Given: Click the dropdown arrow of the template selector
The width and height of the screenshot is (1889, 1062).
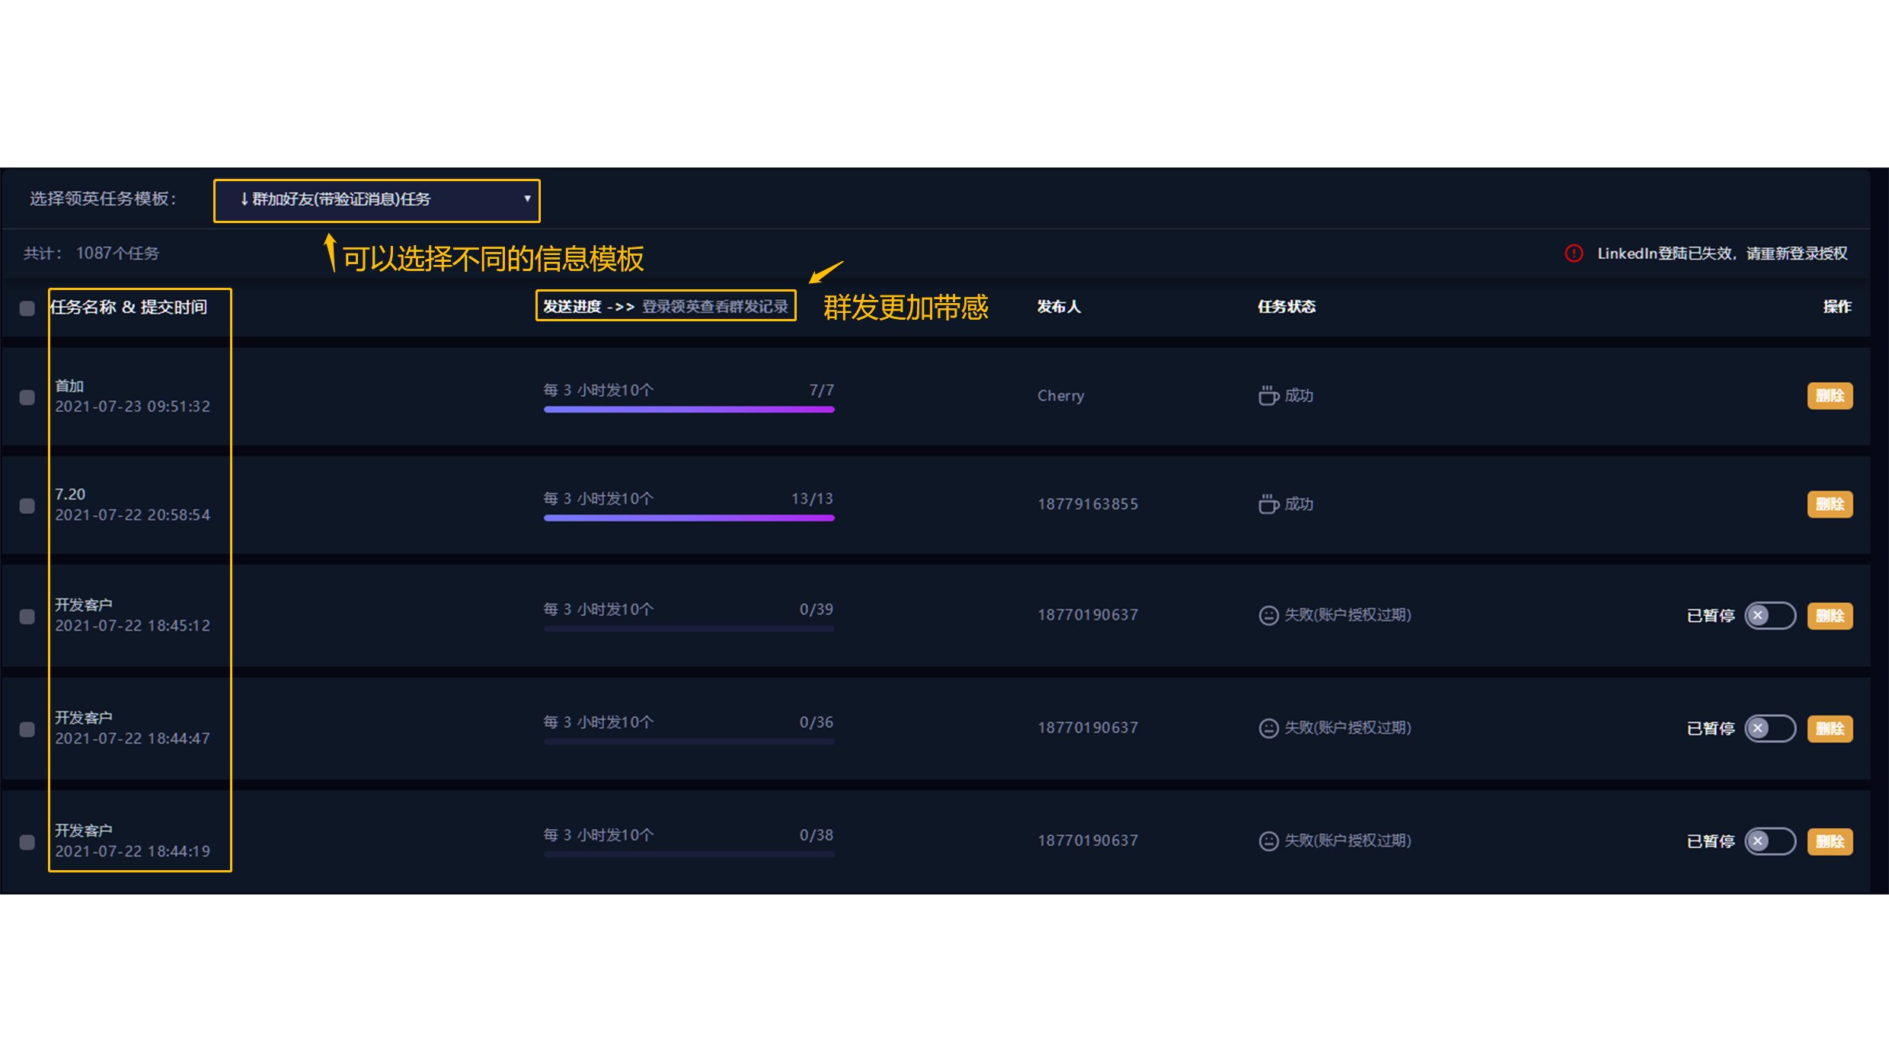Looking at the screenshot, I should [527, 199].
